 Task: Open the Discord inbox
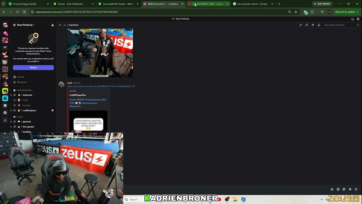coord(352,19)
